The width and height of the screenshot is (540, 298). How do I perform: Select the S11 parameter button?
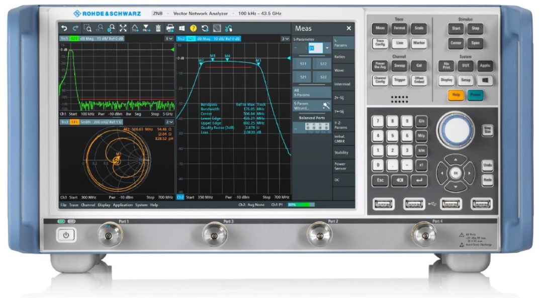[303, 64]
